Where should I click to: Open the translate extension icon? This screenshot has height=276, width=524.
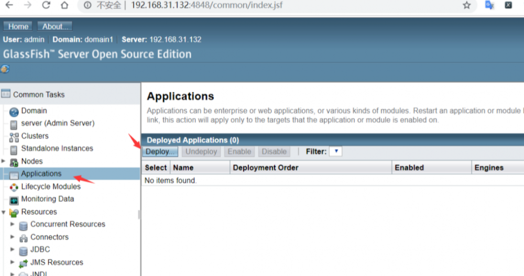tap(489, 5)
